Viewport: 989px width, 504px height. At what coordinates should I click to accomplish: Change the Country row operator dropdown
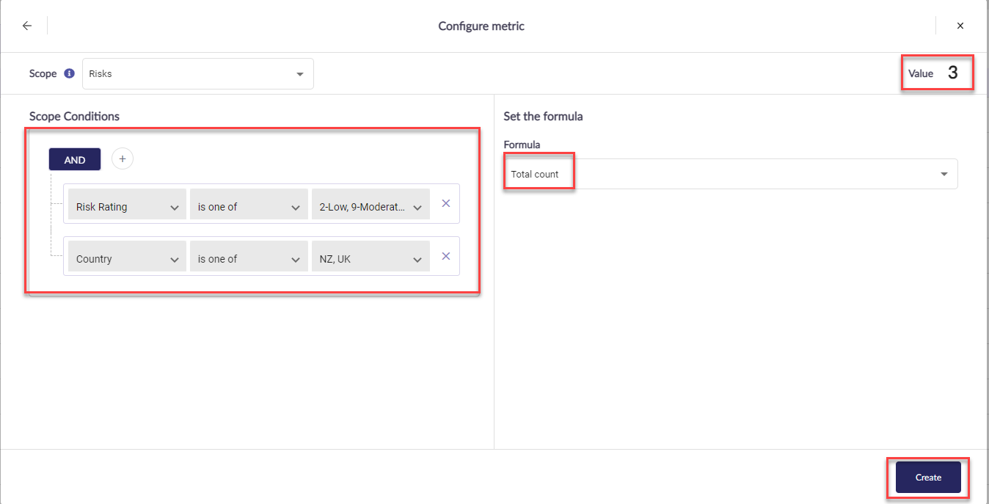(x=249, y=256)
